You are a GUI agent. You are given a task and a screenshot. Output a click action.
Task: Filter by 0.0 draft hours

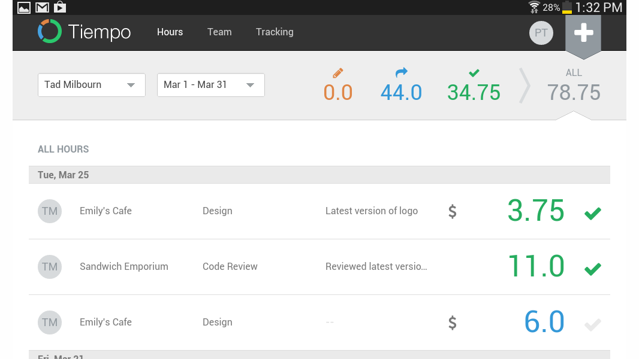(x=338, y=92)
